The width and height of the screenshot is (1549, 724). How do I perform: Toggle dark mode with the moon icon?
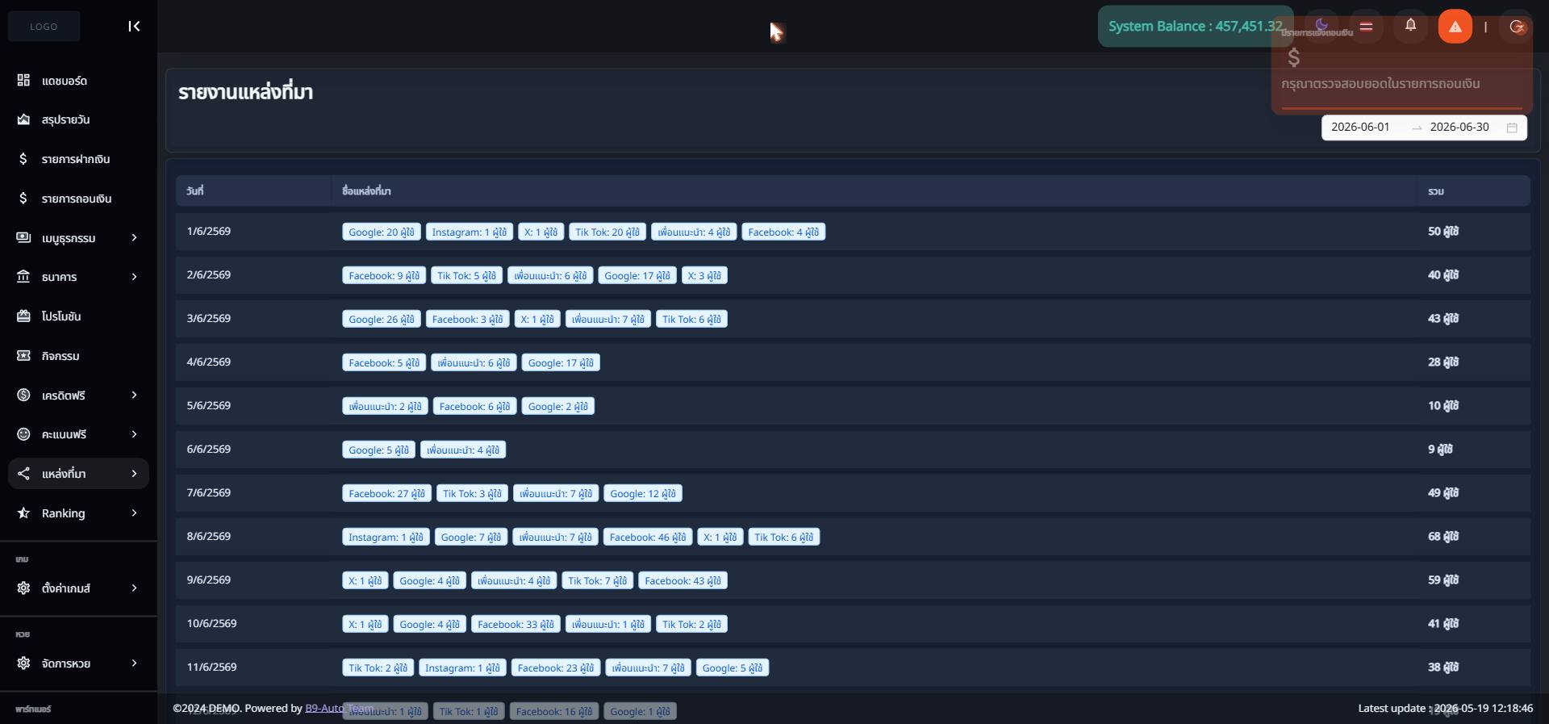click(1321, 25)
